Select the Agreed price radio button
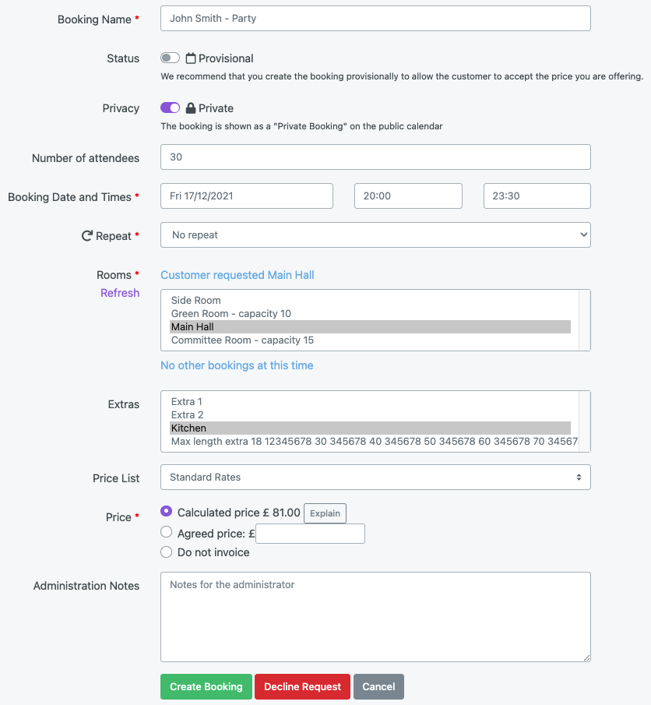The image size is (651, 705). click(x=167, y=532)
